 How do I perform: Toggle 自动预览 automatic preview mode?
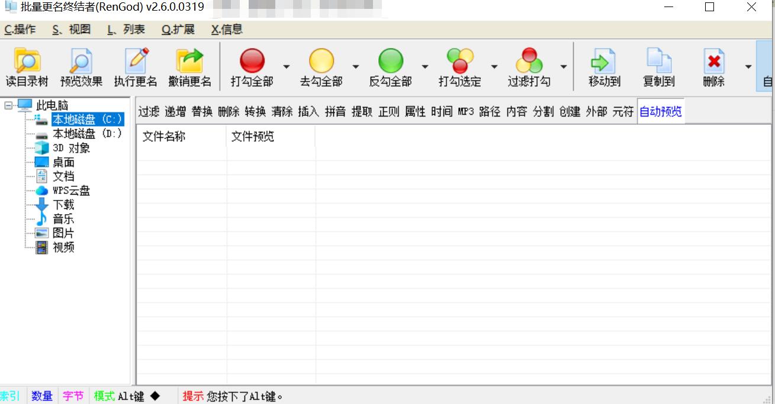(x=661, y=111)
